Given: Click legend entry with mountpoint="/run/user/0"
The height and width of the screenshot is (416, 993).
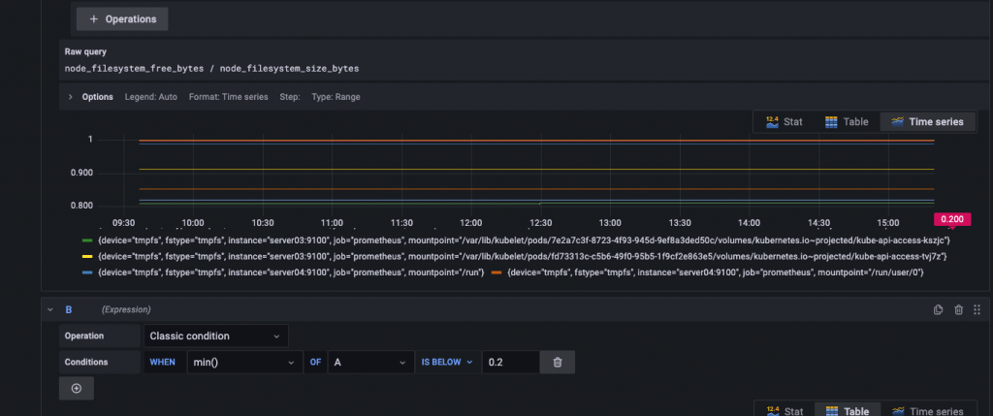Looking at the screenshot, I should [716, 272].
